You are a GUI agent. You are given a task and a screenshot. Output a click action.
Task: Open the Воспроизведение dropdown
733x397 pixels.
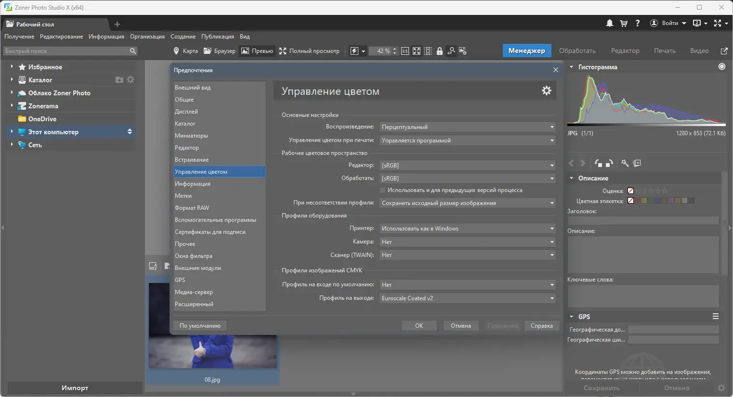[467, 127]
